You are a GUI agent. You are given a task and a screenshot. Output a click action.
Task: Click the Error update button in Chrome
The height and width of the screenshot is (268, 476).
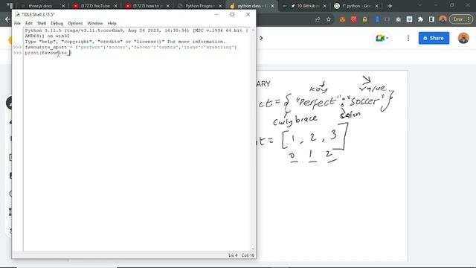(458, 19)
